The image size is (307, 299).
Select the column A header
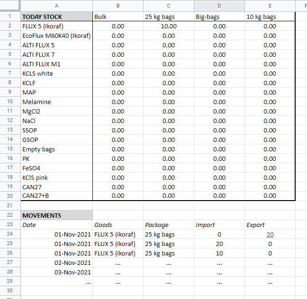click(56, 6)
